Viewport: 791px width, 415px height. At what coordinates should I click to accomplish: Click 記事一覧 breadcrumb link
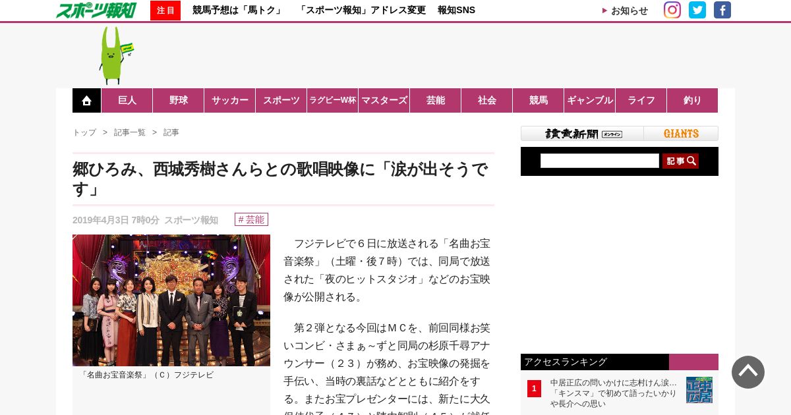(x=130, y=132)
